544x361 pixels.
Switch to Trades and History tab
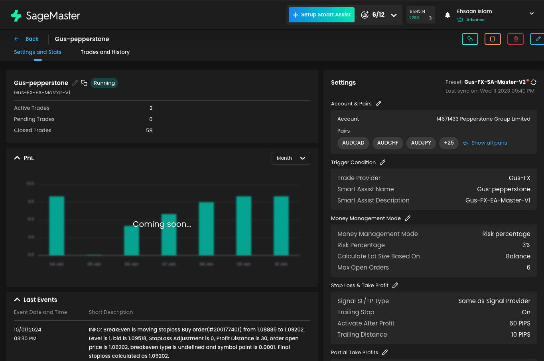point(105,52)
